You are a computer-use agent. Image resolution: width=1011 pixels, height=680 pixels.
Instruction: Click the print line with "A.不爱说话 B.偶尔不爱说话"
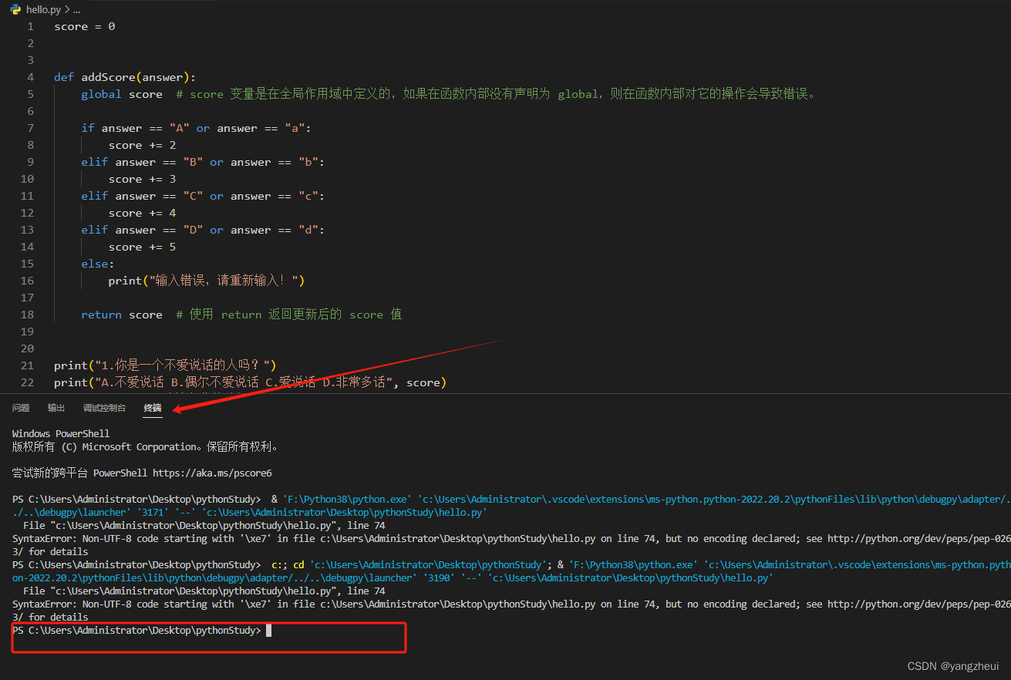point(251,382)
